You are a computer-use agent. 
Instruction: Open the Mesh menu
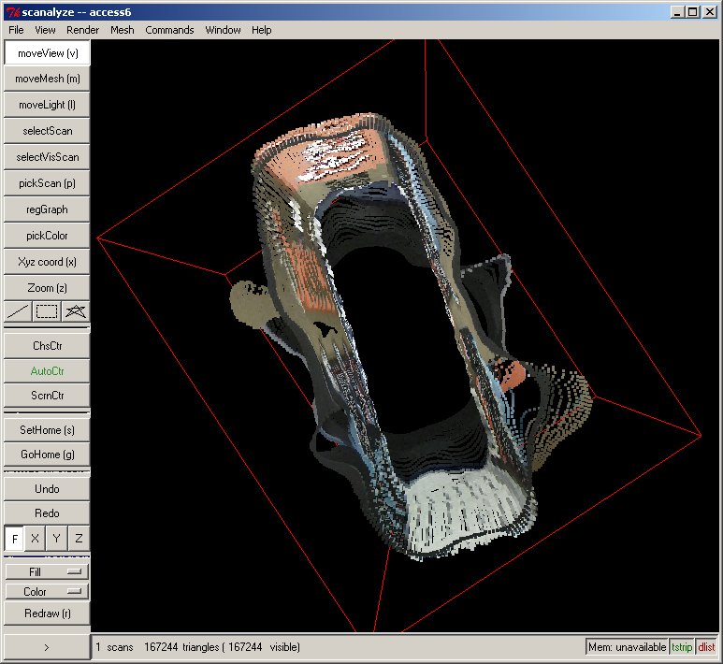coord(122,30)
